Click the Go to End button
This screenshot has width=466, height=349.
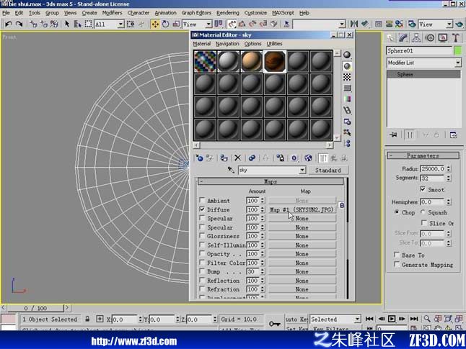[413, 319]
